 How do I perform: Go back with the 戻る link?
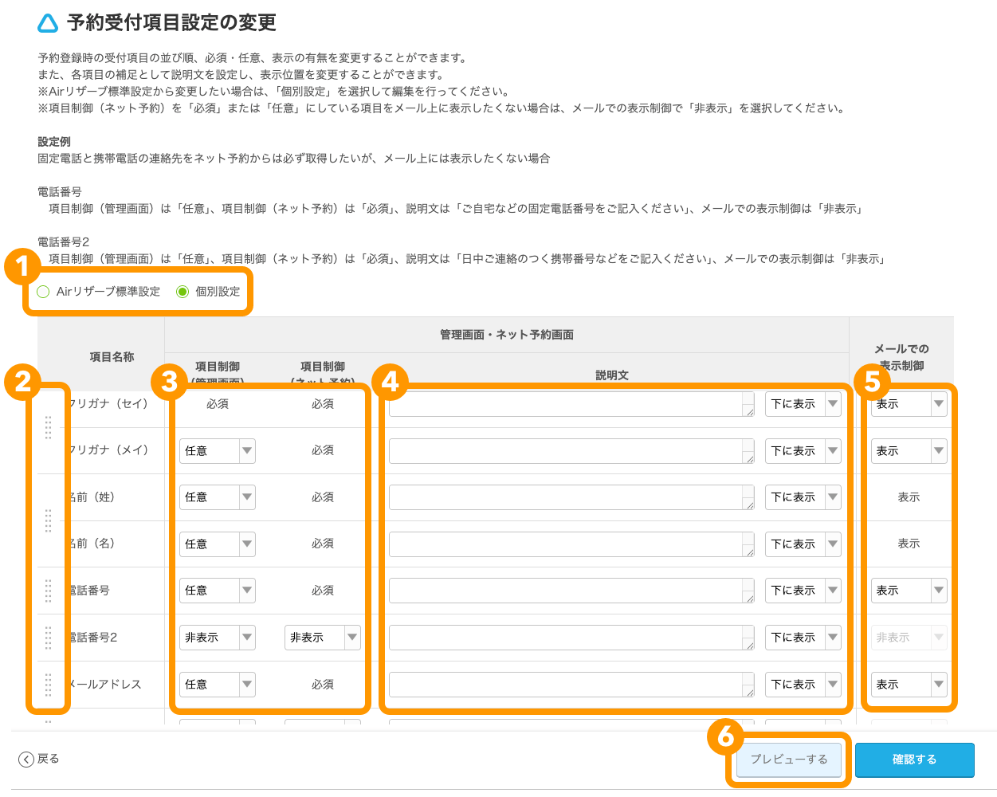(49, 759)
